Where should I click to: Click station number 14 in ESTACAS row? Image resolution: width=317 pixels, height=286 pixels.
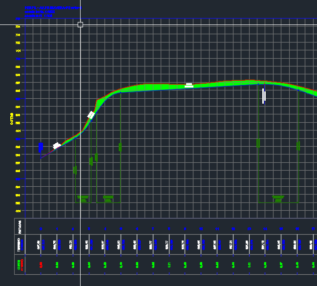pyautogui.click(x=265, y=229)
